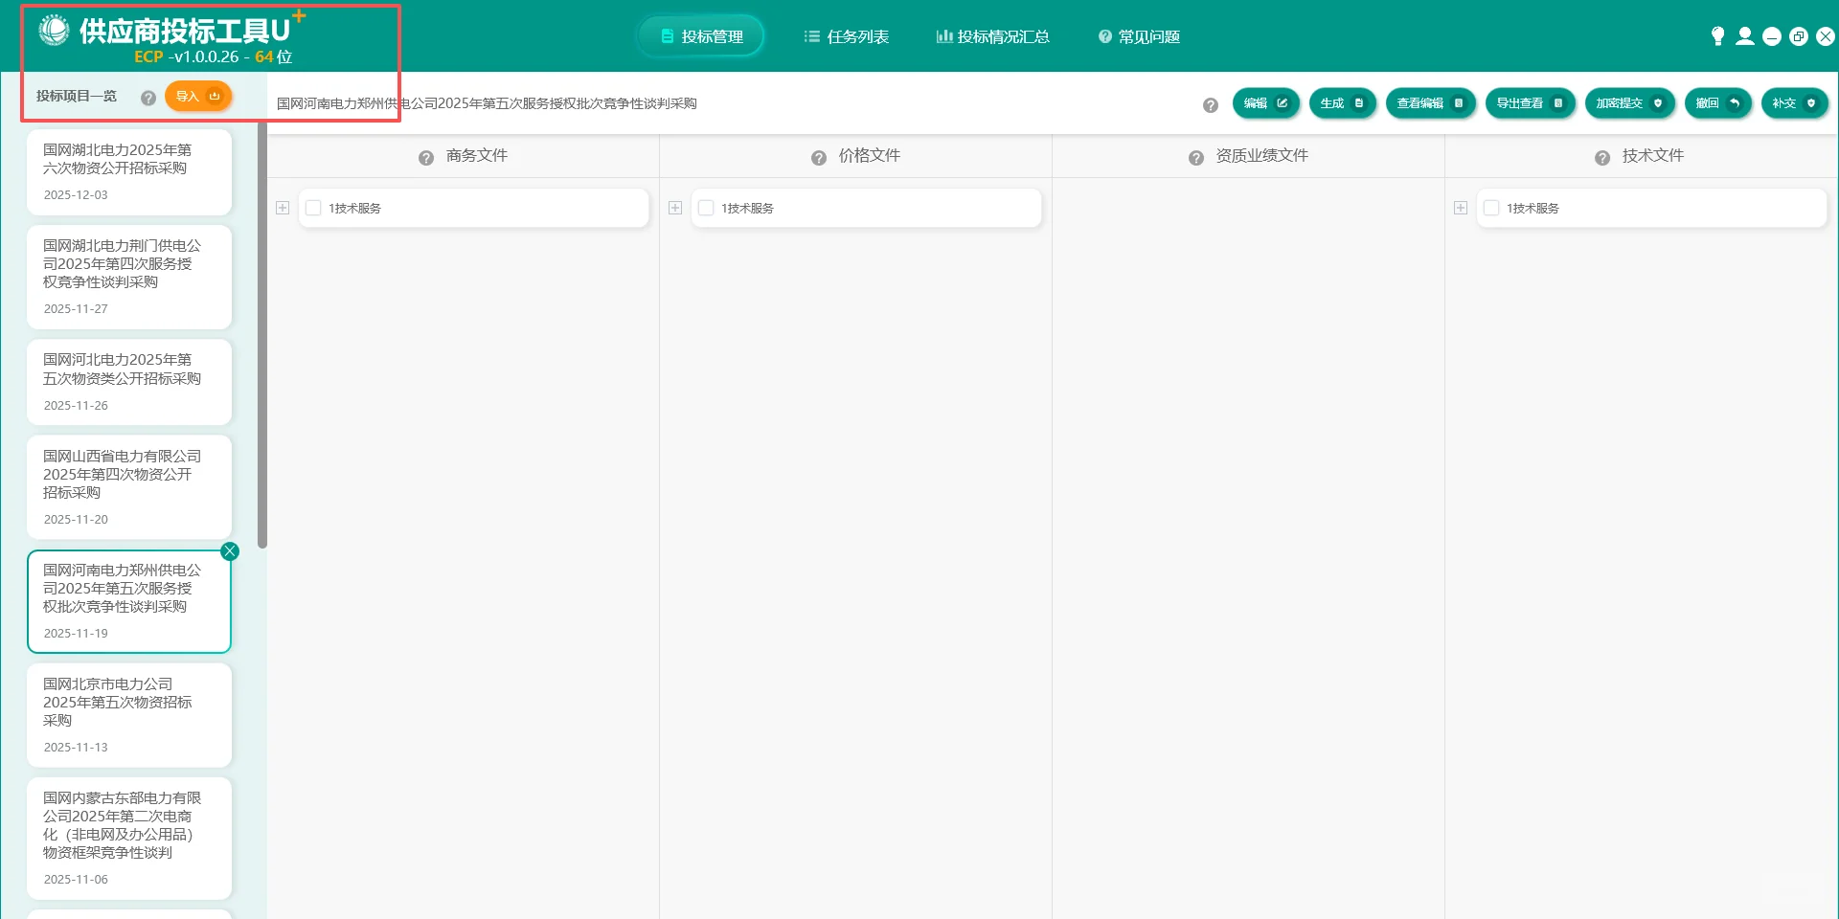The height and width of the screenshot is (919, 1839).
Task: Click the help icon left of the 编辑 button
Action: [x=1211, y=105]
